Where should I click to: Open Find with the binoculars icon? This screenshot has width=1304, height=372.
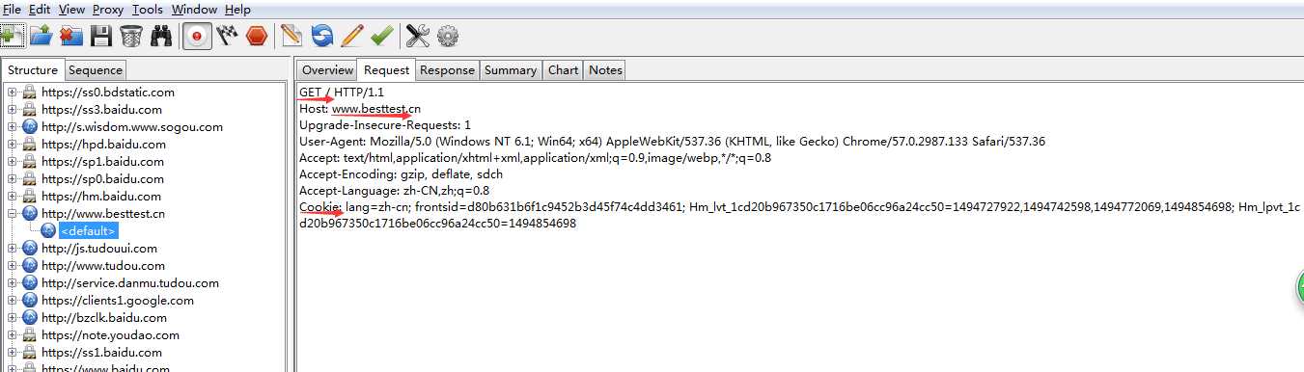coord(161,37)
